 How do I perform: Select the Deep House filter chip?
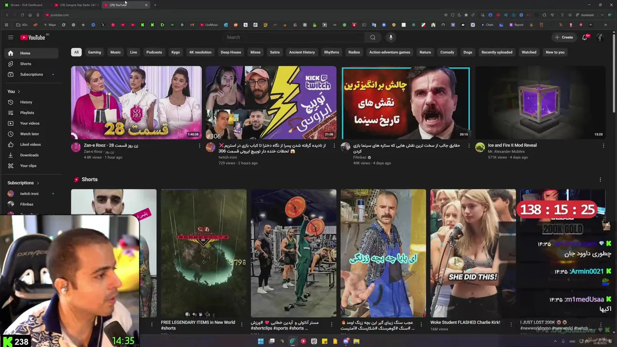pyautogui.click(x=231, y=52)
